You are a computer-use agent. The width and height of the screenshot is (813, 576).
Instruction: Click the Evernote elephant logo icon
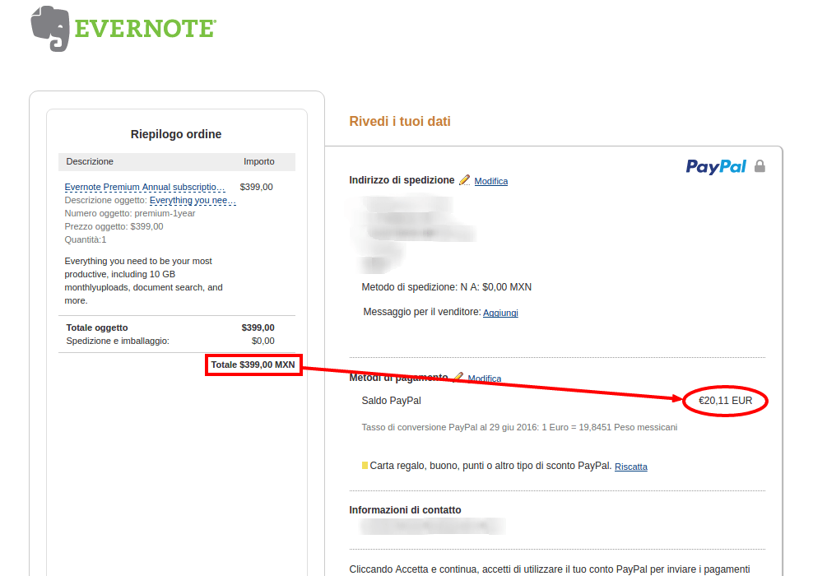(x=49, y=29)
